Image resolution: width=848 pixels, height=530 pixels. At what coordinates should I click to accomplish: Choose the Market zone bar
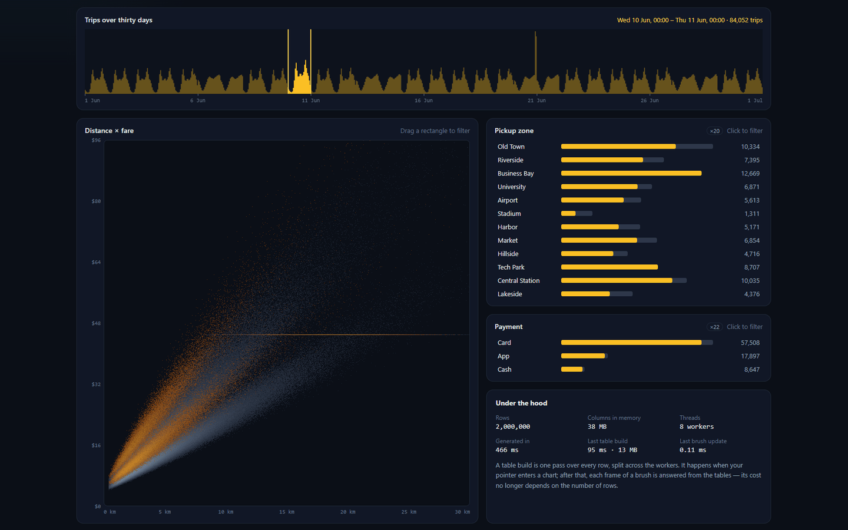pyautogui.click(x=628, y=240)
